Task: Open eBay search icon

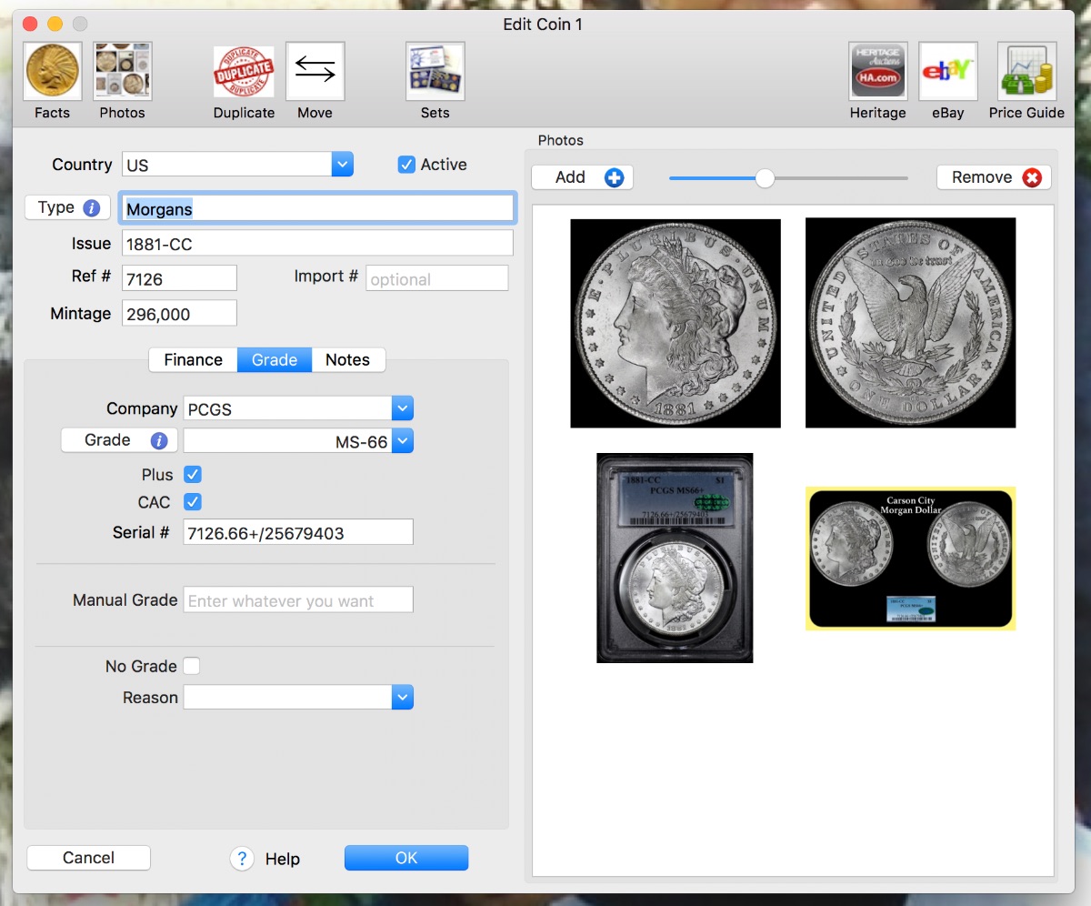Action: pyautogui.click(x=947, y=71)
